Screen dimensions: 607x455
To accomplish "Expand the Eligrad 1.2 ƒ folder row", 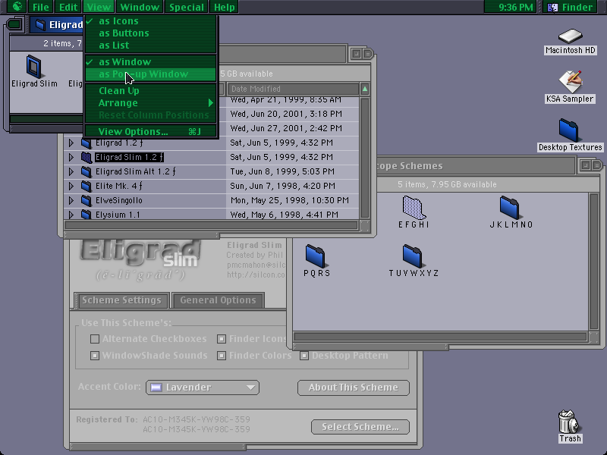I will pyautogui.click(x=71, y=143).
